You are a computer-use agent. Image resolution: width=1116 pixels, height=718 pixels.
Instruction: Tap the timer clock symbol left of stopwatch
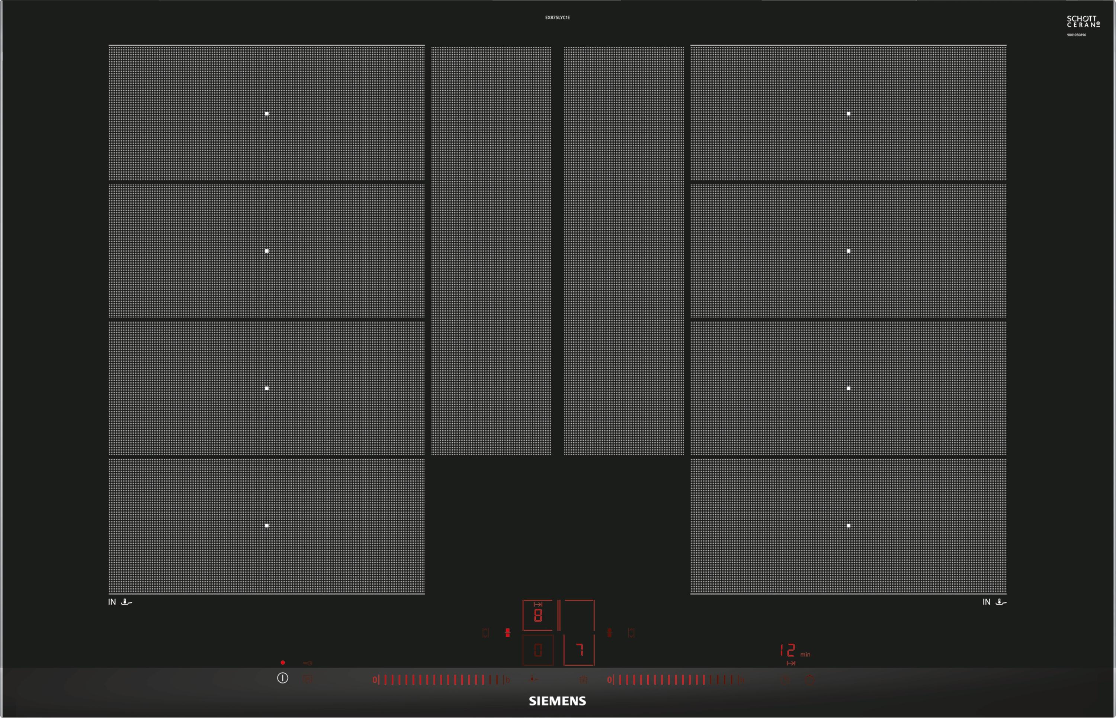786,679
